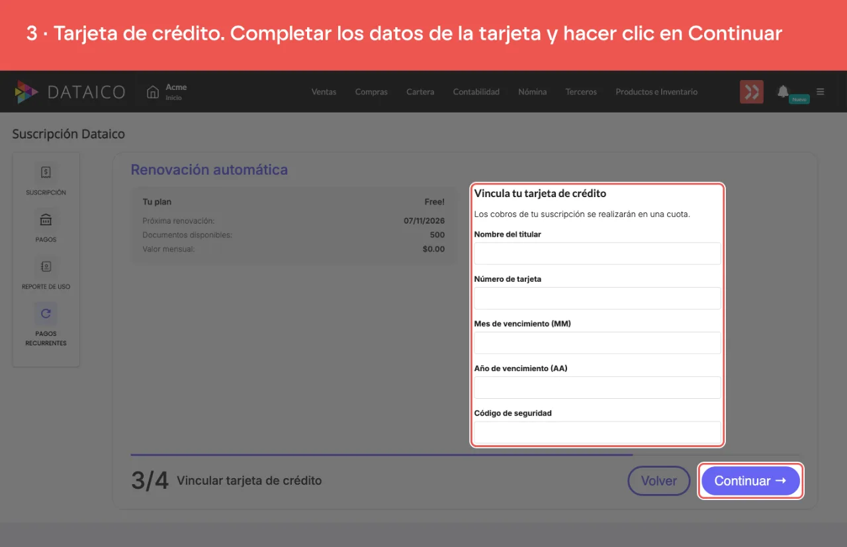Focus the Año de vencimiento (AA) field

coord(598,388)
